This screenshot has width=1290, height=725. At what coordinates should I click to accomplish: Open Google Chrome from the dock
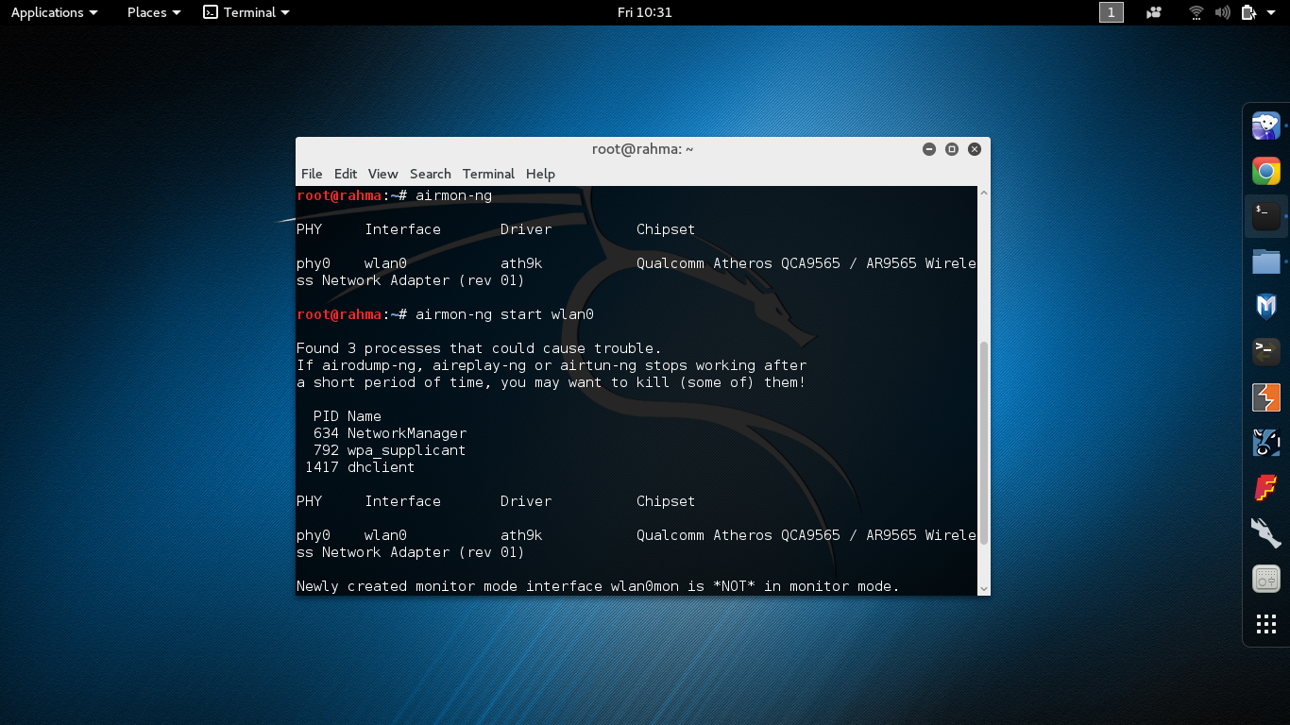[x=1265, y=171]
